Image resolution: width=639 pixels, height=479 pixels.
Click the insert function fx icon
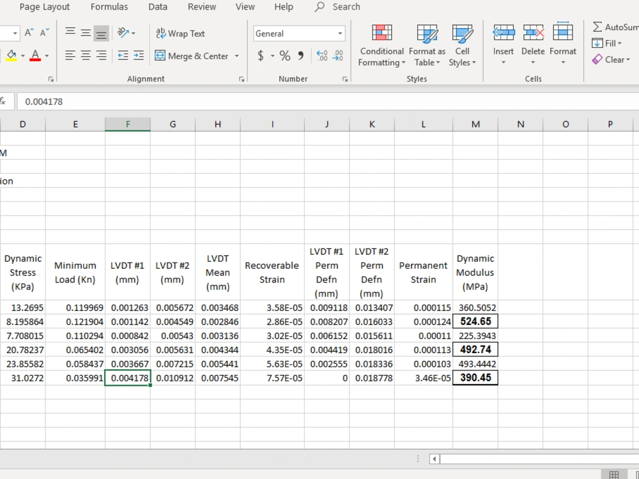pyautogui.click(x=3, y=102)
